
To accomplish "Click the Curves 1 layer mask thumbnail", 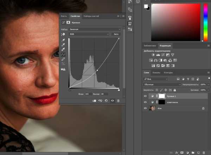I will point(162,96).
